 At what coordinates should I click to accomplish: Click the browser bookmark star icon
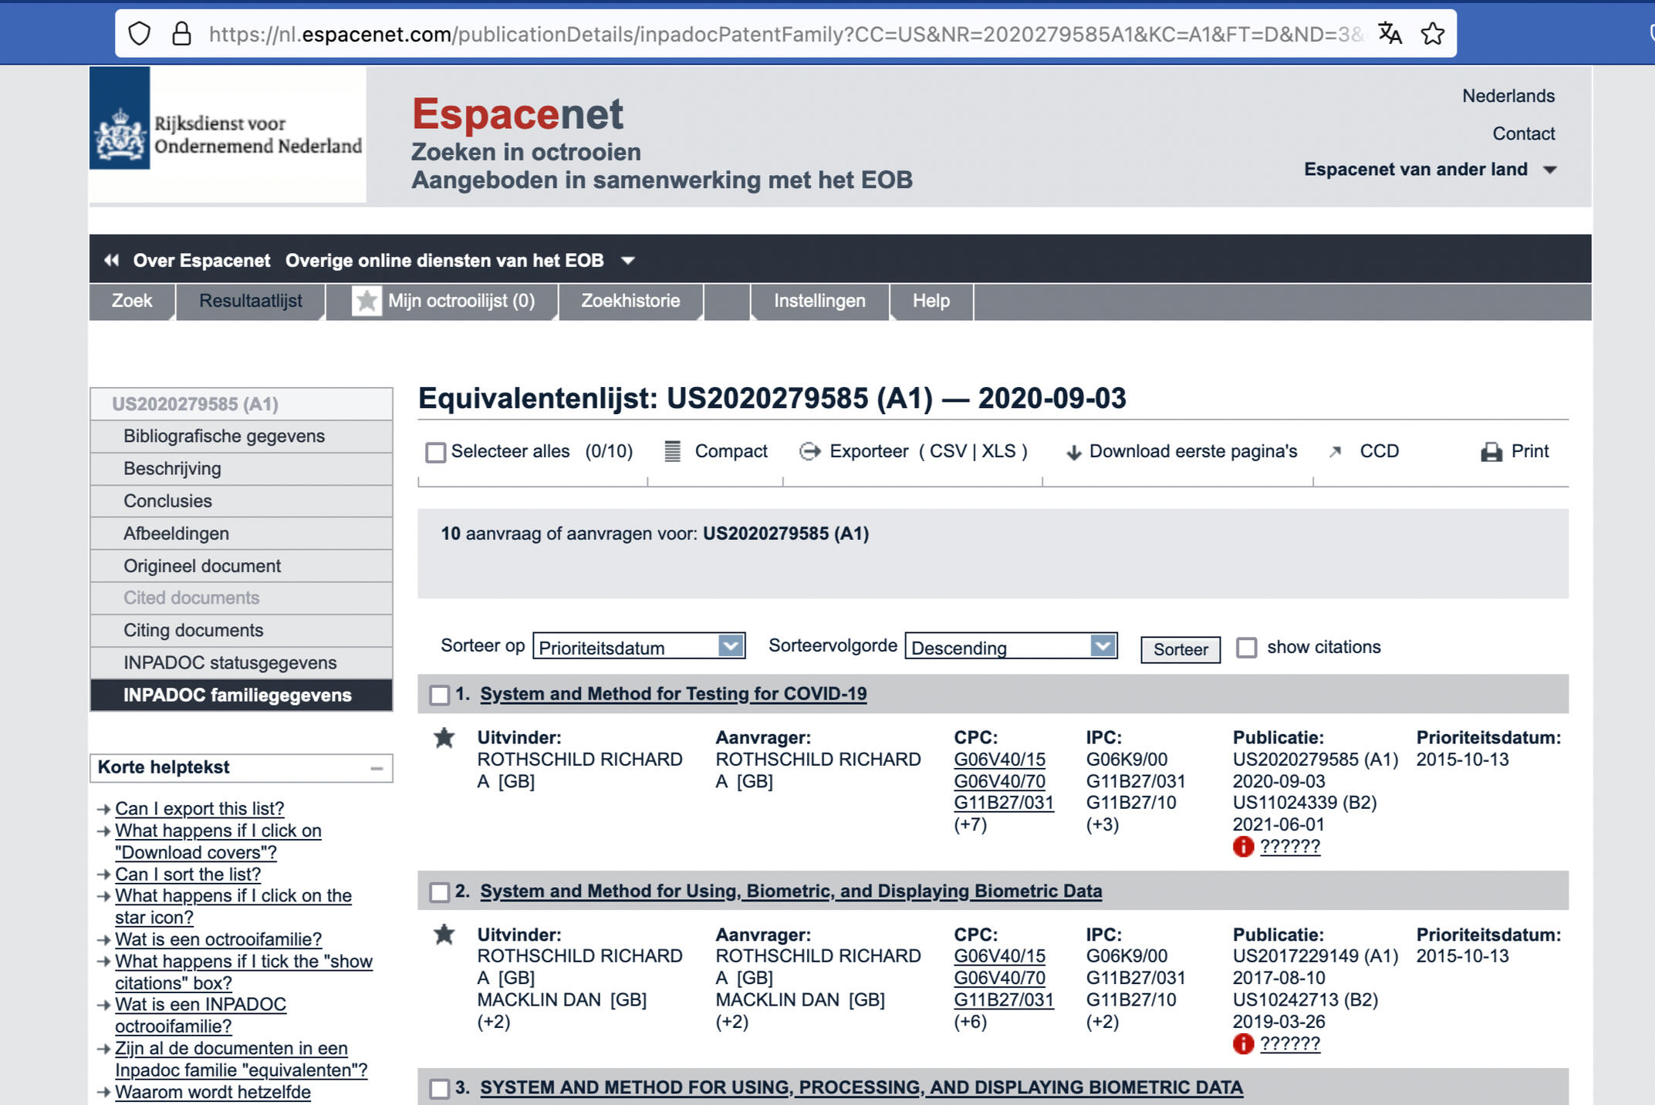(1432, 34)
